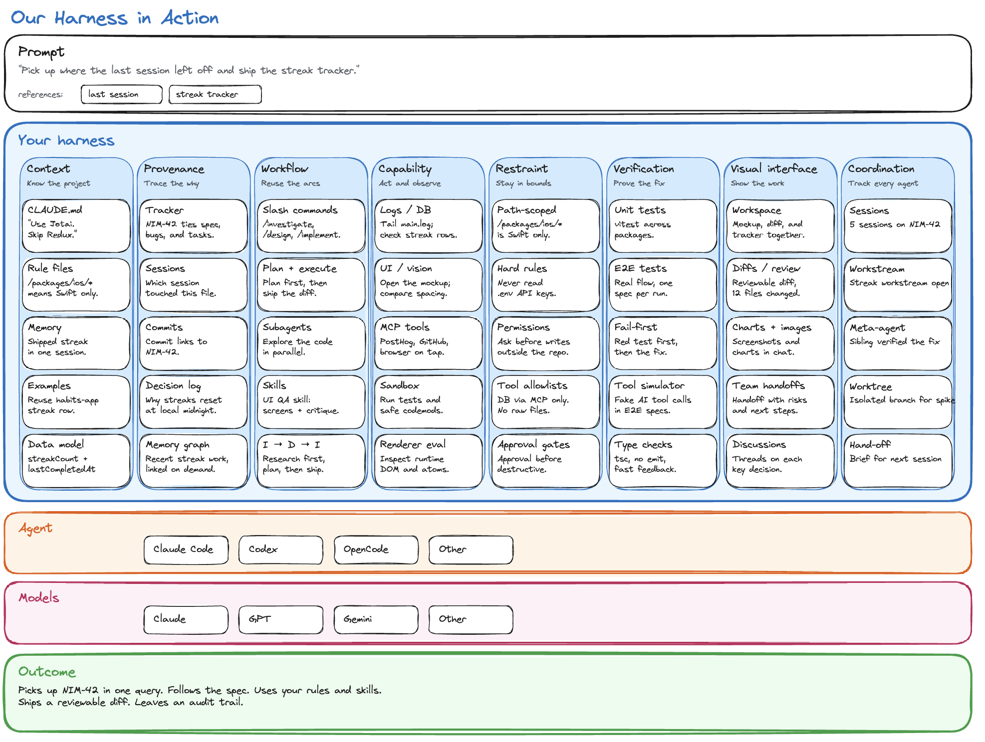The width and height of the screenshot is (985, 742).
Task: Open the Subagents card
Action: pos(311,344)
